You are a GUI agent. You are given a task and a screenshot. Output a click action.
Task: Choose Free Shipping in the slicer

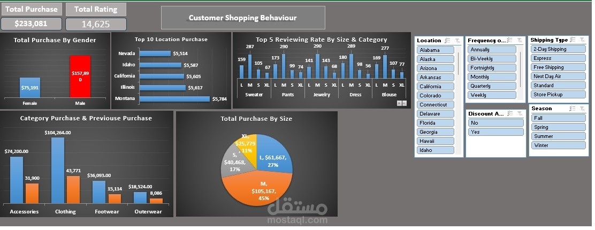(x=558, y=67)
